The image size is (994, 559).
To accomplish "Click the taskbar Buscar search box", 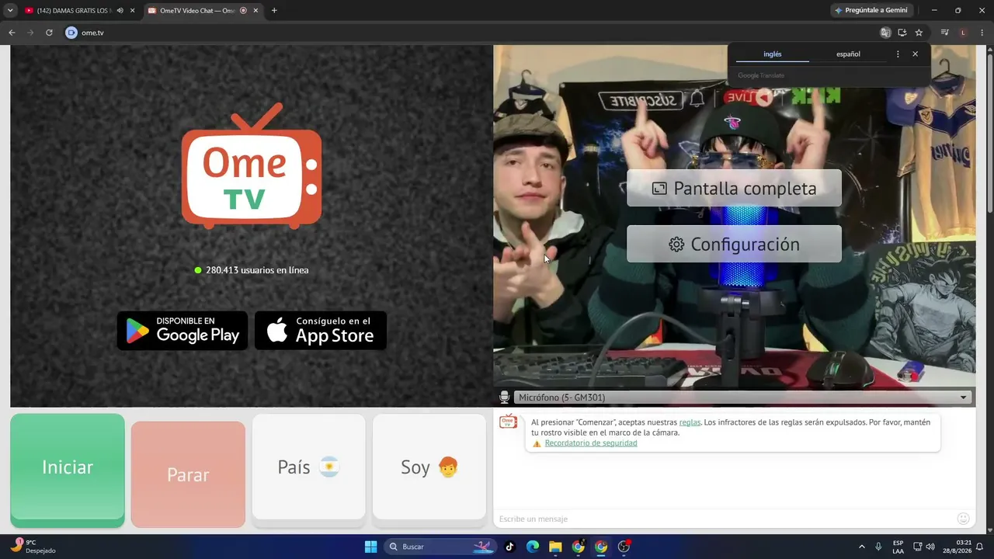I will (x=440, y=547).
